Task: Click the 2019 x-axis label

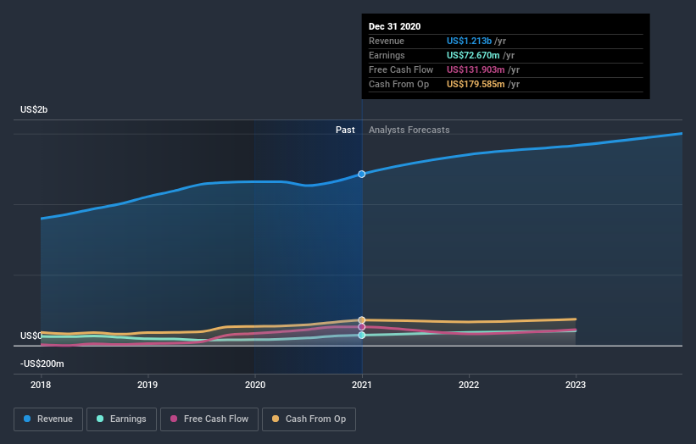Action: 148,385
